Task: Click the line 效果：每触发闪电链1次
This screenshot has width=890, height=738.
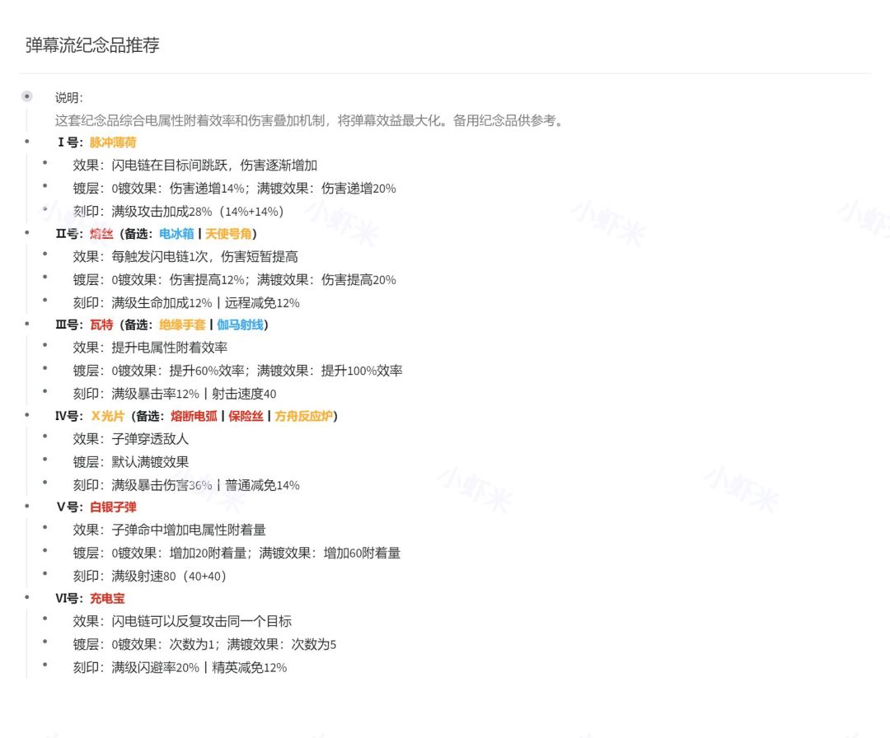Action: pos(185,257)
